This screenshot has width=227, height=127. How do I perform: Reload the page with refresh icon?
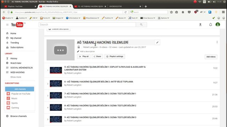coord(126,12)
